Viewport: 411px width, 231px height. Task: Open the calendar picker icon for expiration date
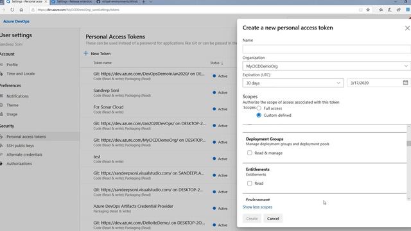405,83
